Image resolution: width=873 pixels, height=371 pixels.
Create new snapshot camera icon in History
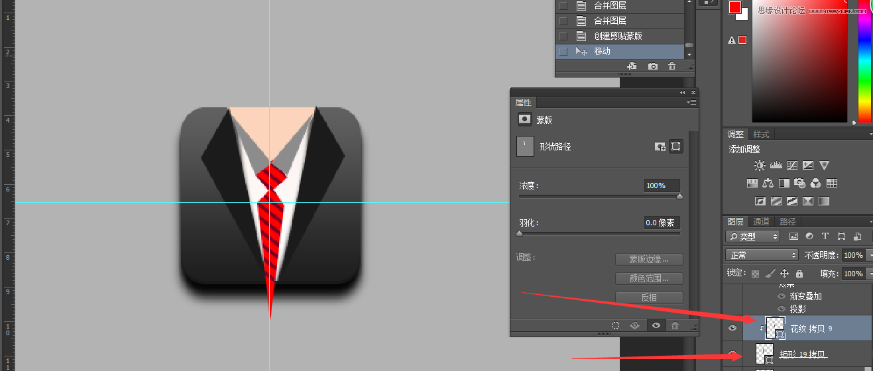click(x=653, y=66)
